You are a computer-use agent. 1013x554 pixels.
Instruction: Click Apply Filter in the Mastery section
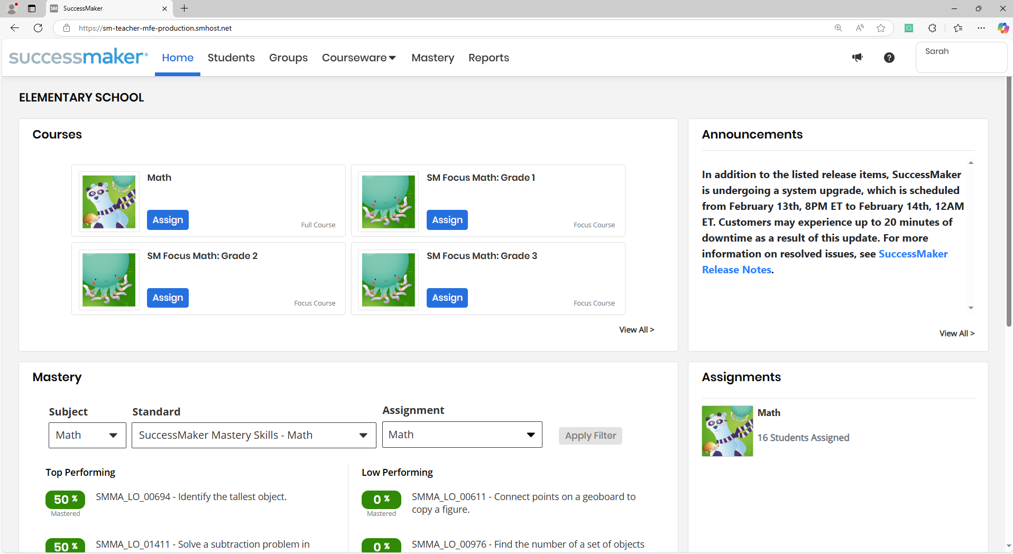(590, 435)
